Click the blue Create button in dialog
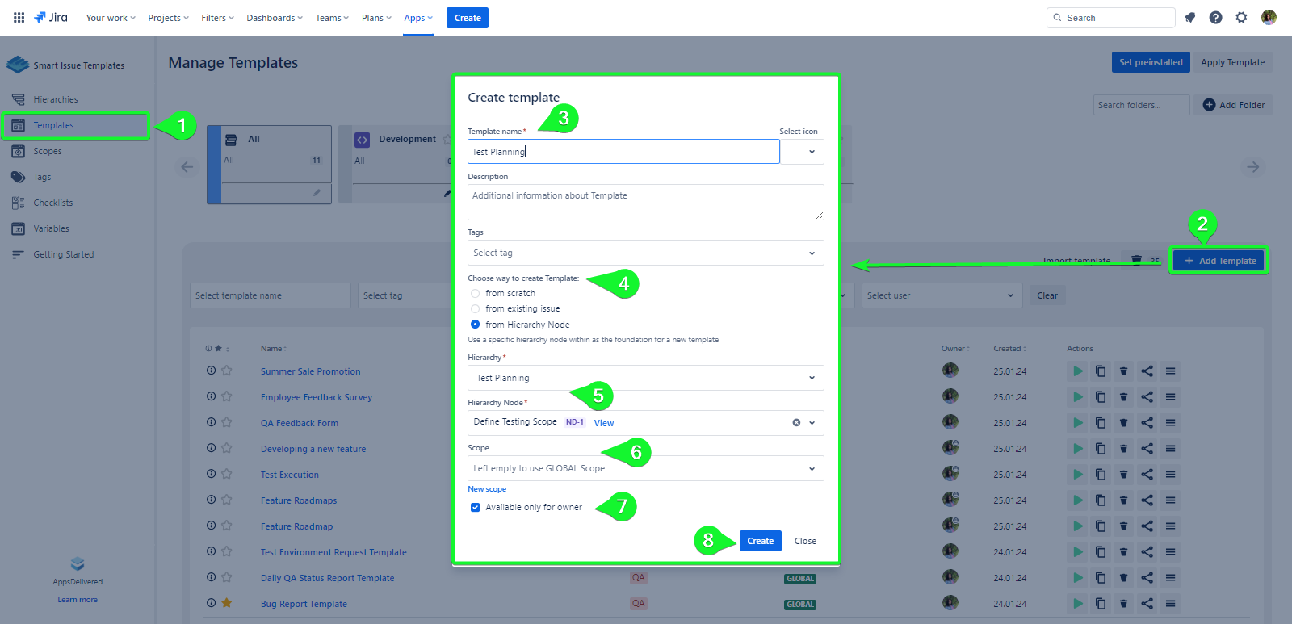Screen dimensions: 1292x624 [x=760, y=541]
